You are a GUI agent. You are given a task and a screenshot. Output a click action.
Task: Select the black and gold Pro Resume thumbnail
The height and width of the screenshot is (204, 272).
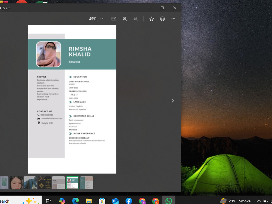(44, 183)
